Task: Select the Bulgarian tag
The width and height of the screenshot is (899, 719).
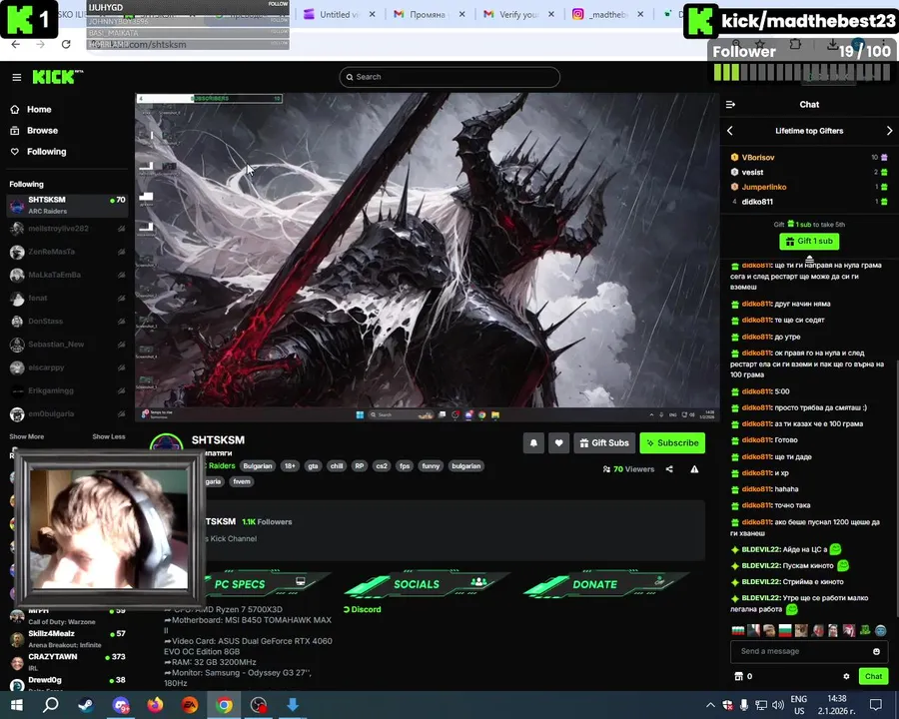Action: tap(258, 466)
